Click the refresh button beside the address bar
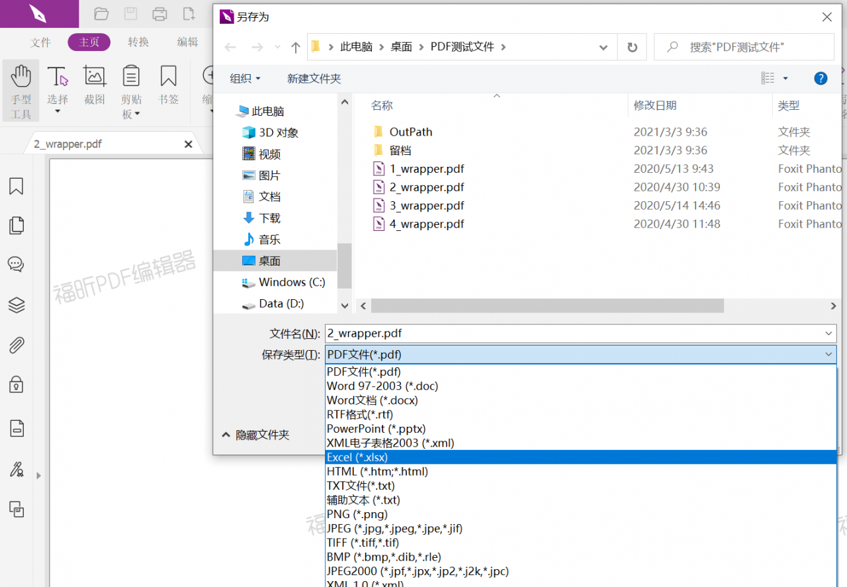 tap(631, 47)
